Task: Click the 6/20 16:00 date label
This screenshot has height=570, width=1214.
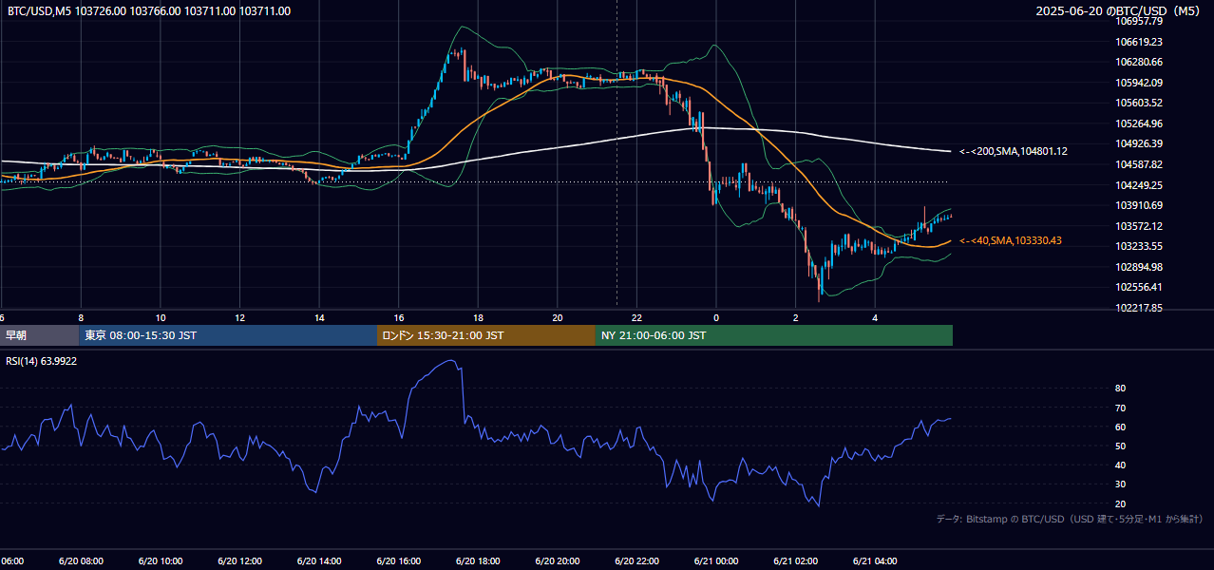Action: pos(399,561)
